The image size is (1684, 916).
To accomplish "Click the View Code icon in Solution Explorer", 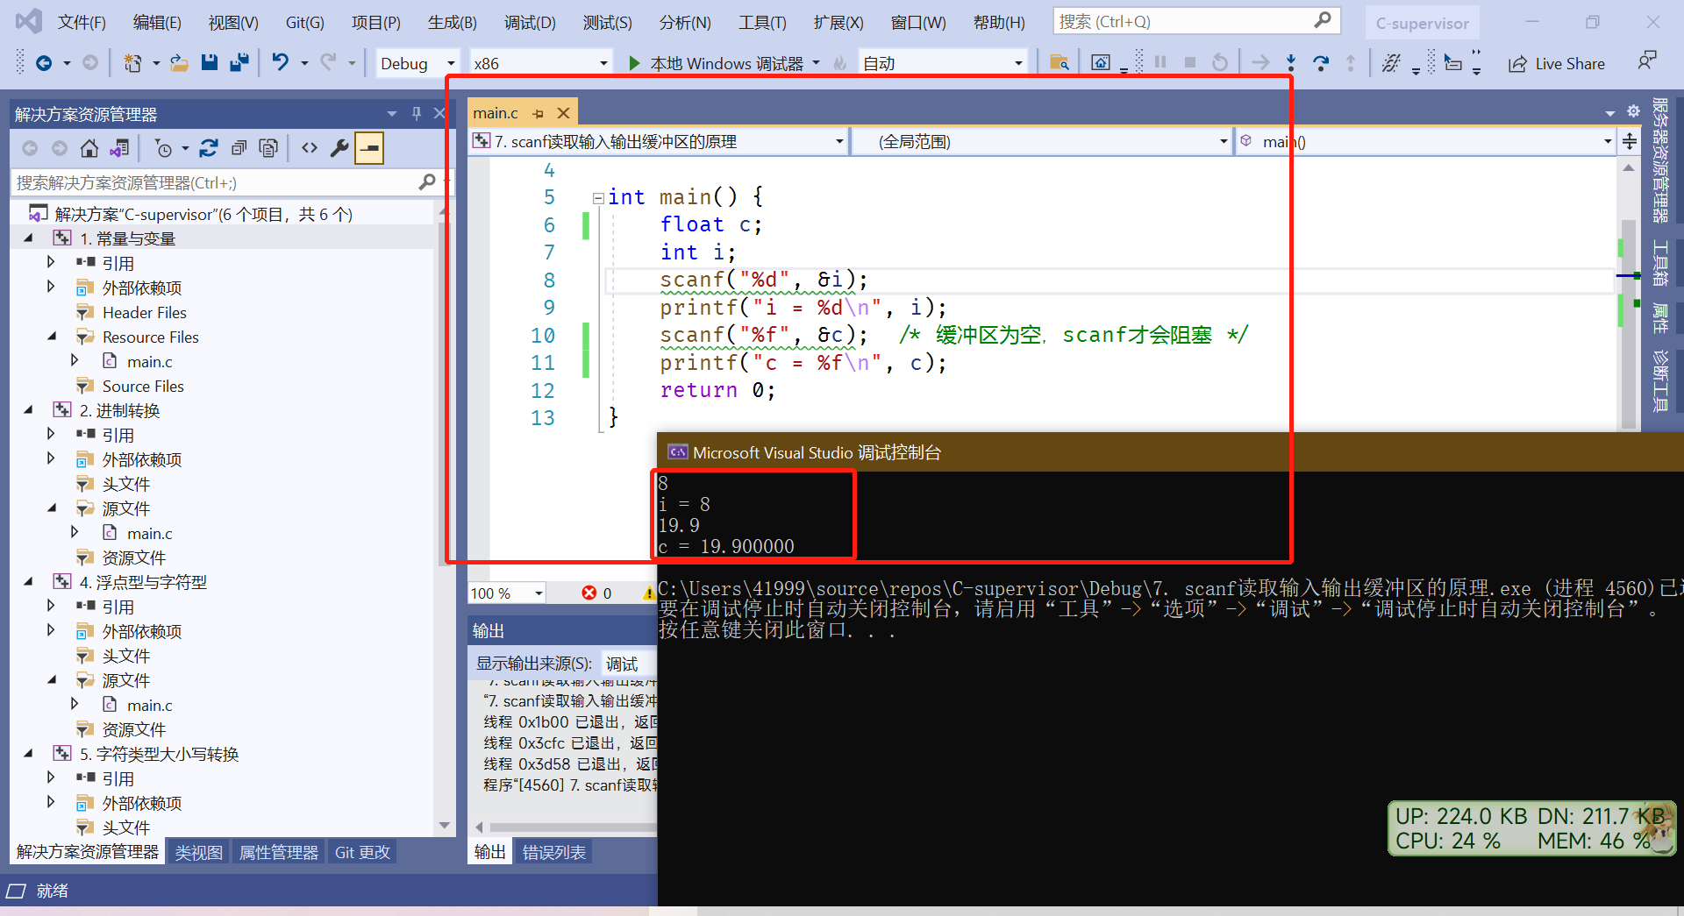I will click(x=309, y=148).
